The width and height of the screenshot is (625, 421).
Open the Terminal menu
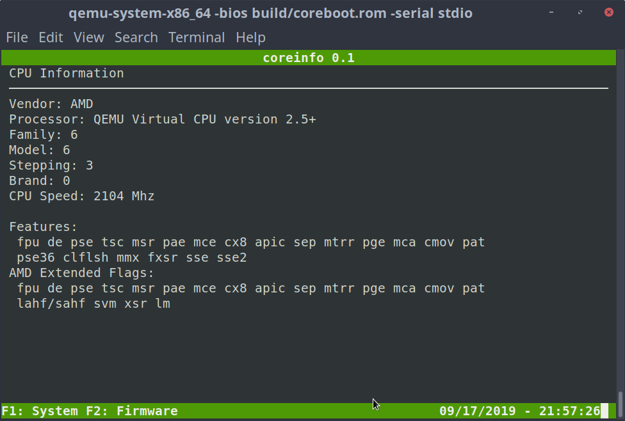[x=197, y=37]
